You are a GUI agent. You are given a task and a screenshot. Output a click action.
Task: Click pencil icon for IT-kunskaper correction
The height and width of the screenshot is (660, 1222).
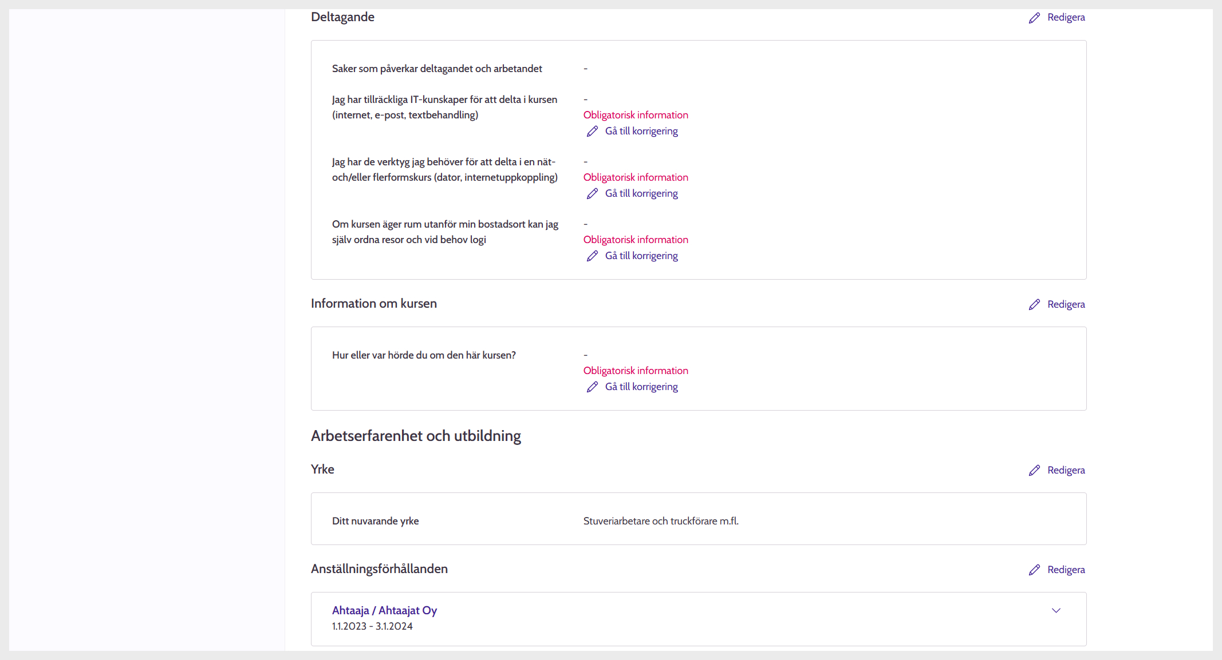592,132
